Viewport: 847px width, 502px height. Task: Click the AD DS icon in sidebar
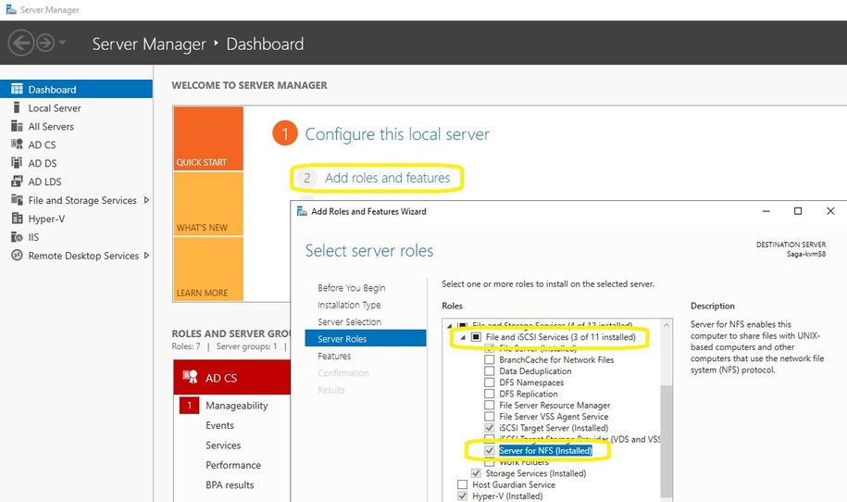click(17, 163)
